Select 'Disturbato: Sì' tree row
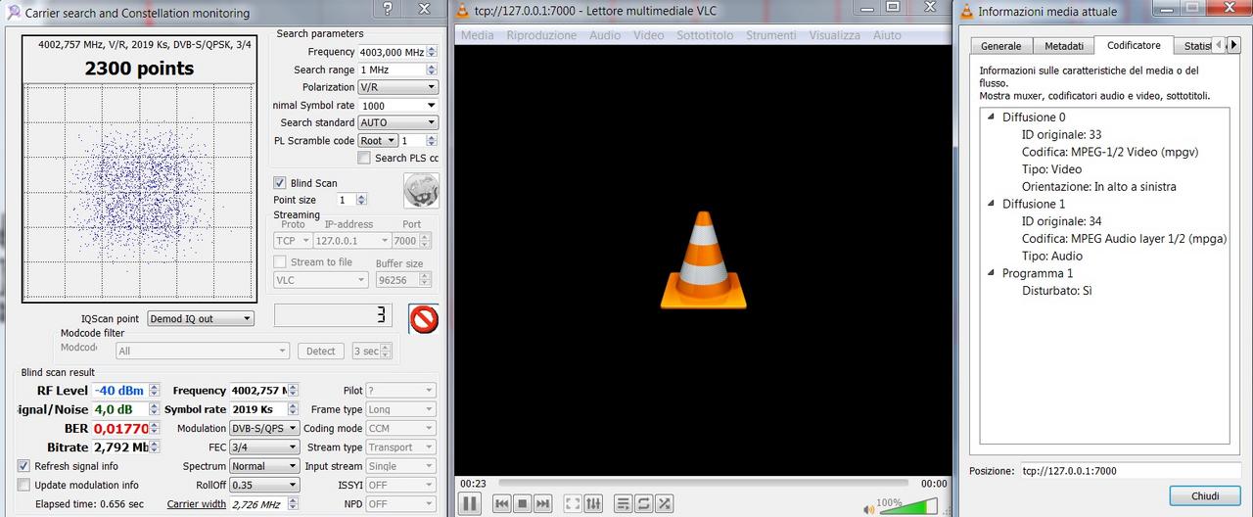This screenshot has width=1253, height=517. pos(1056,291)
